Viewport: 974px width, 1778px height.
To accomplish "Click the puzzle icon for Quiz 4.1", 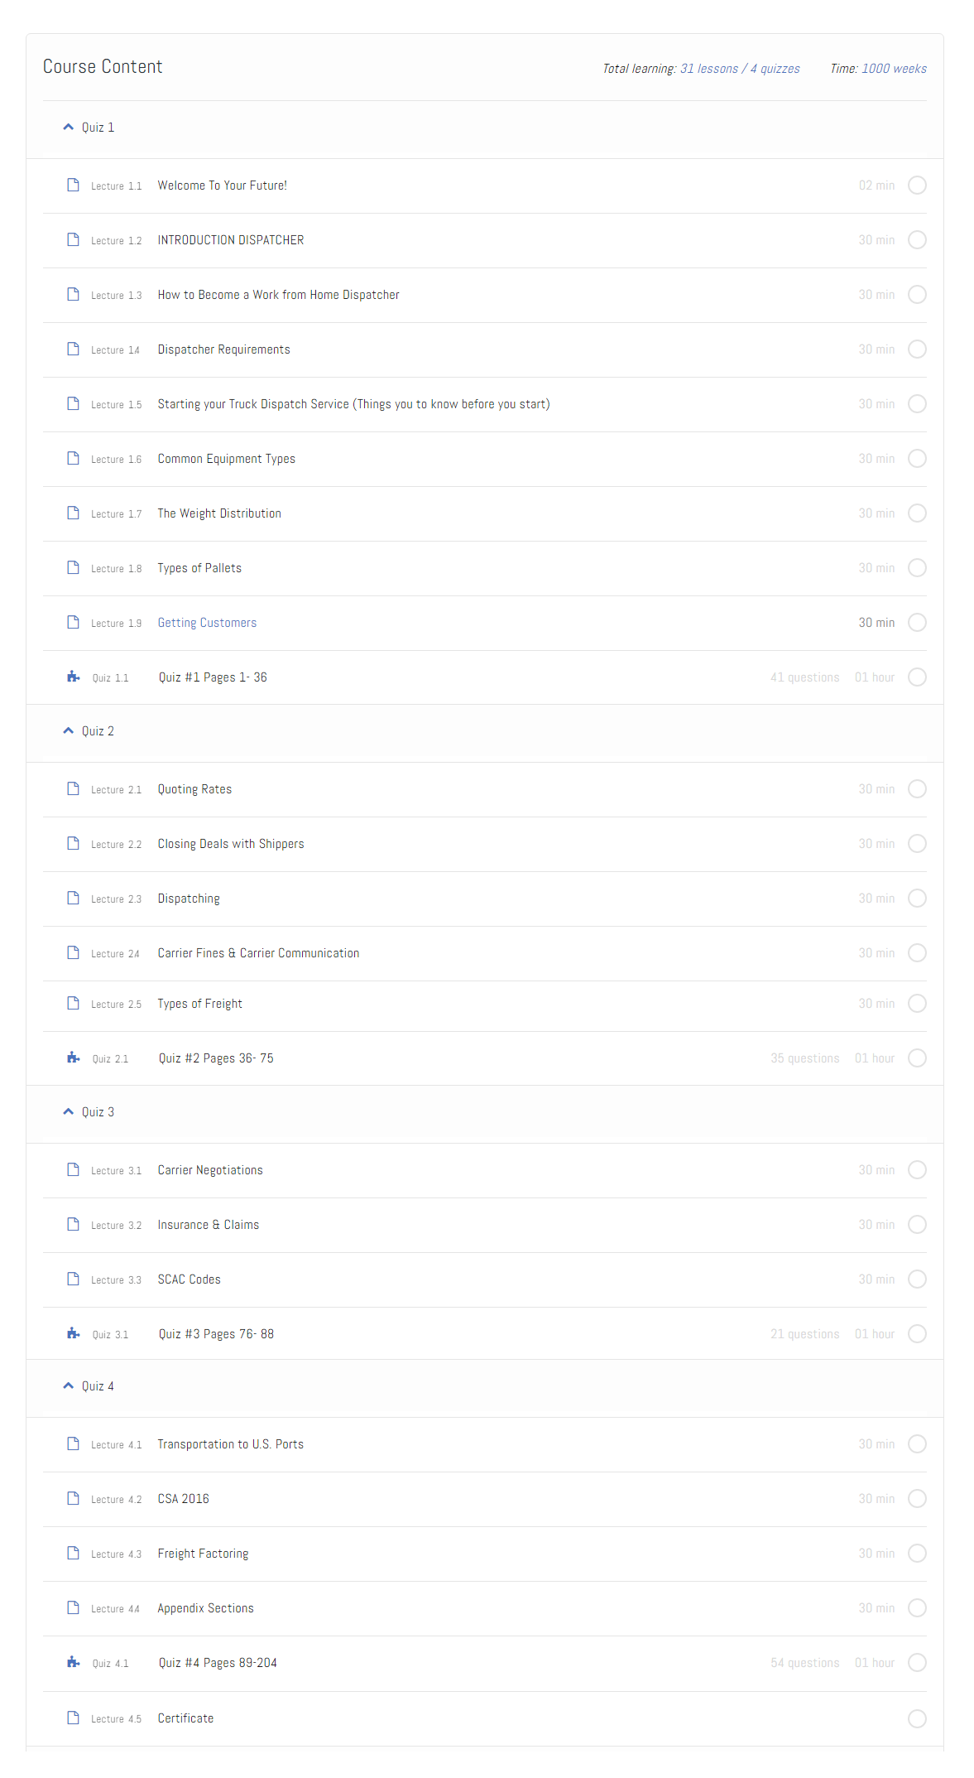I will [x=73, y=1662].
